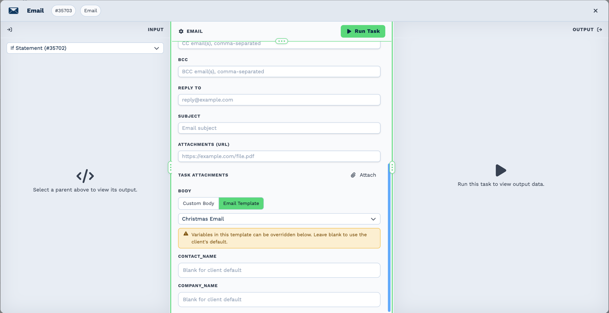Click the code brackets icon in input panel
Screen dimensions: 609x313
(85, 176)
